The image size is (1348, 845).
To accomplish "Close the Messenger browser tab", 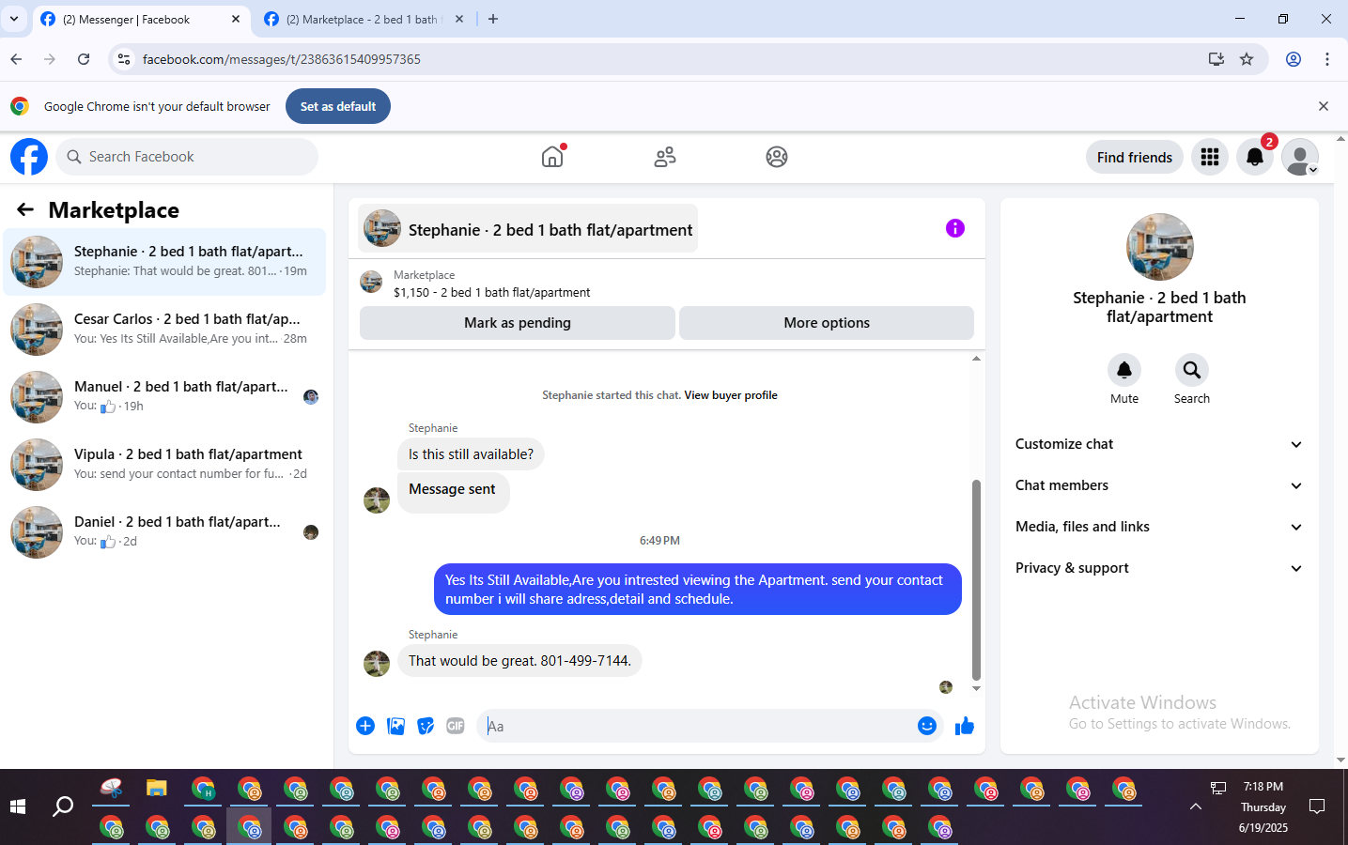I will 235,19.
